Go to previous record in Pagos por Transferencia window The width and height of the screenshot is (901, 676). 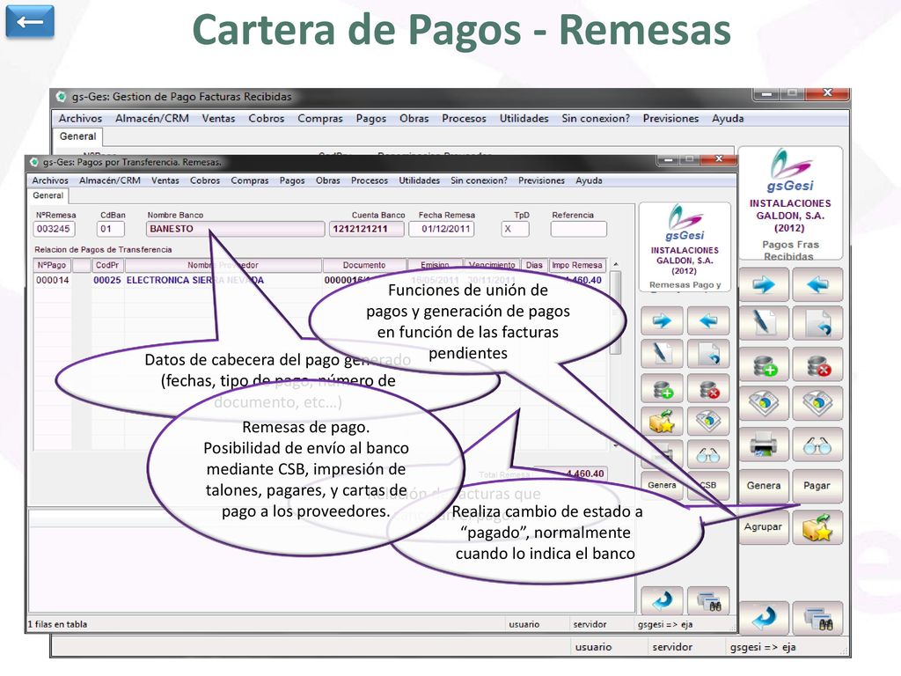click(x=708, y=320)
